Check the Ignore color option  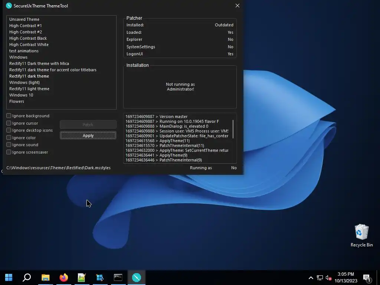pyautogui.click(x=9, y=138)
